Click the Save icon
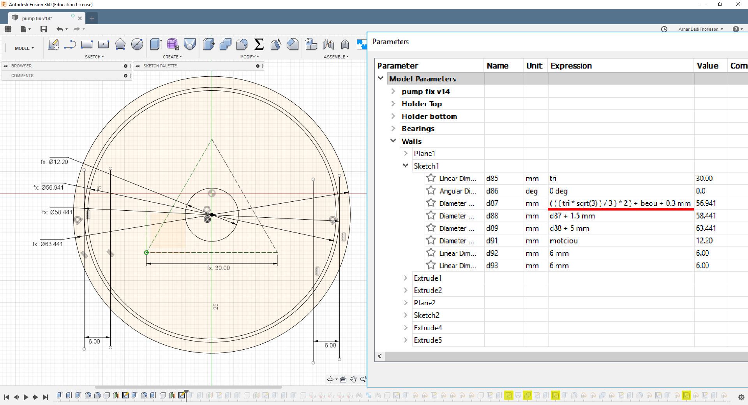This screenshot has width=748, height=405. (x=44, y=29)
